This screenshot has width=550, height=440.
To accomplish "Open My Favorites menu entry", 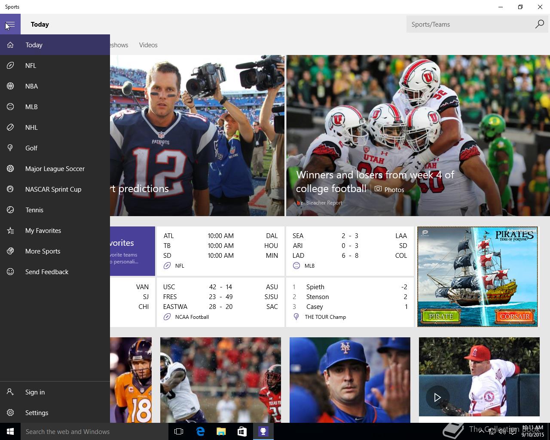I will click(55, 230).
